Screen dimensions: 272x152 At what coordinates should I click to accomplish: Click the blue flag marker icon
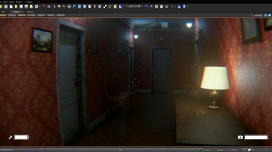tap(74, 7)
